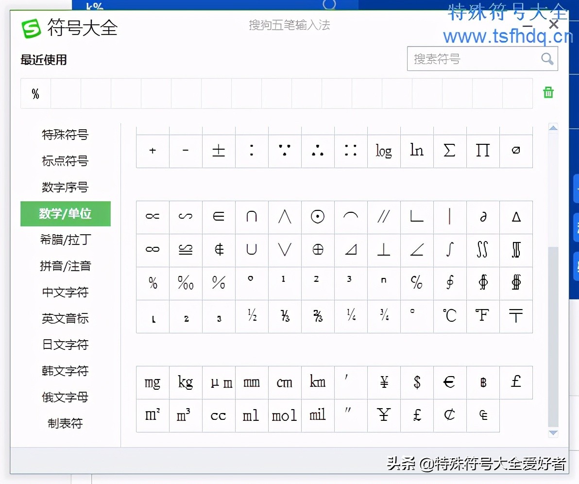Click the scrollbar down arrow

pyautogui.click(x=553, y=432)
